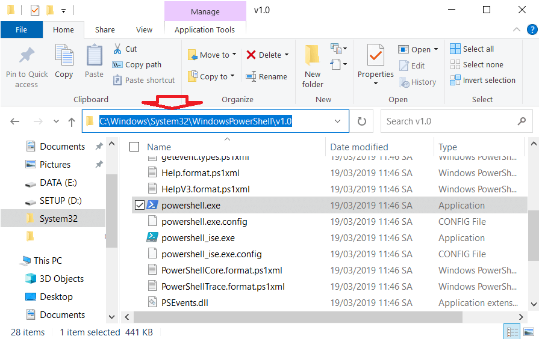Expand the Easy access dropdown
539x339 pixels.
[x=338, y=64]
